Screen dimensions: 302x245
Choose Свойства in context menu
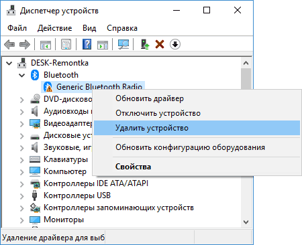pos(197,167)
